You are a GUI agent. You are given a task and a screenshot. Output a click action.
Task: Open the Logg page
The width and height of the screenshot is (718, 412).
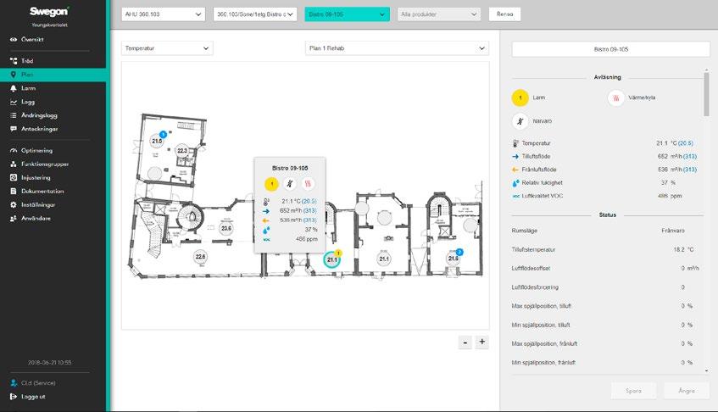coord(27,102)
